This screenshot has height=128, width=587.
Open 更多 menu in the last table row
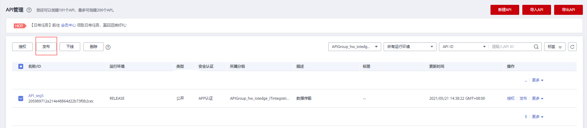click(x=538, y=117)
